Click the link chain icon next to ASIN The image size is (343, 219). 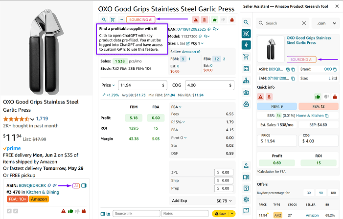coord(54,185)
